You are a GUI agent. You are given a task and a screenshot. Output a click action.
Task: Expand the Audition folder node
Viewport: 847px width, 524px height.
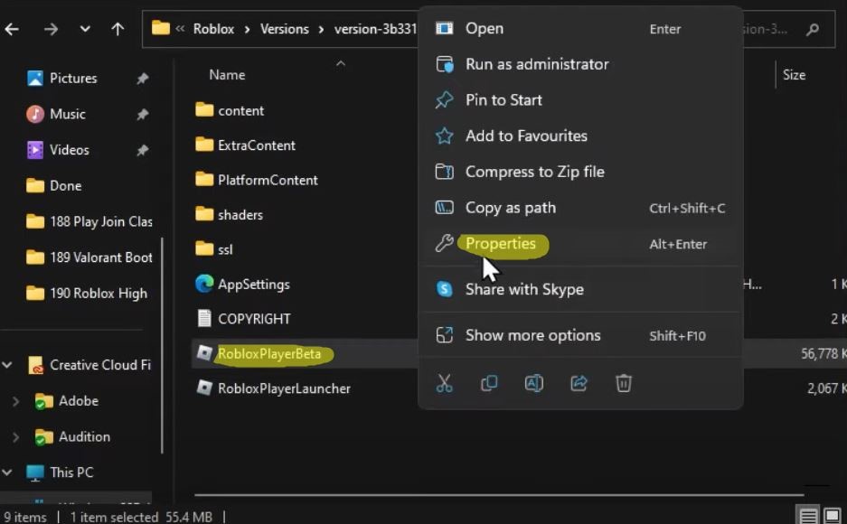pos(15,436)
